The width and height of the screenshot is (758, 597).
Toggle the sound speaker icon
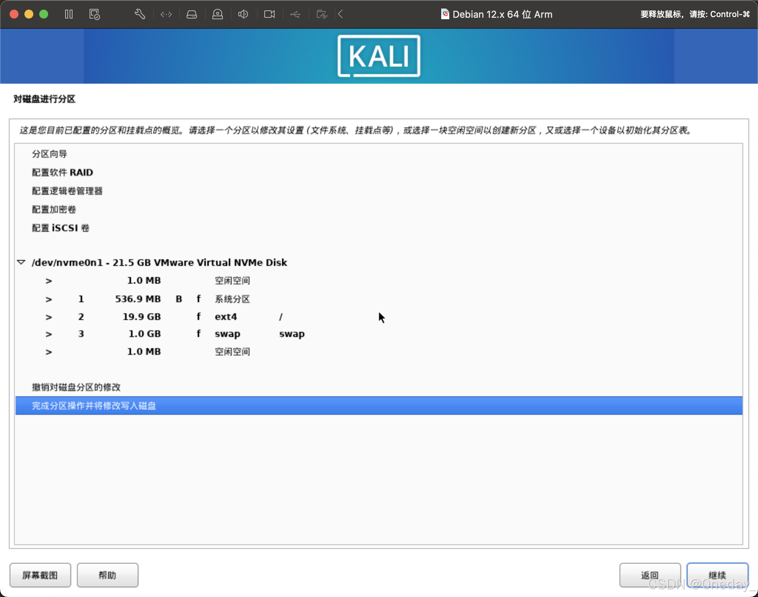coord(243,14)
